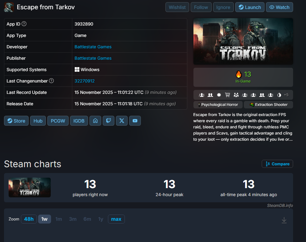Click the Ignore button
The width and height of the screenshot is (306, 242).
223,7
